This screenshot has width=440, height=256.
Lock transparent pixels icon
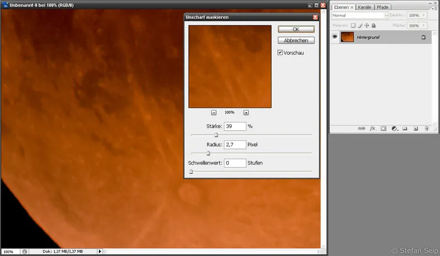coord(353,25)
